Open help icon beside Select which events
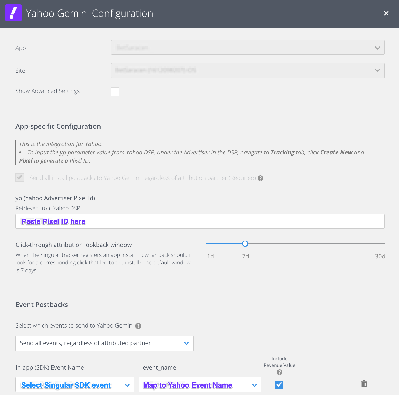399x395 pixels. click(138, 326)
